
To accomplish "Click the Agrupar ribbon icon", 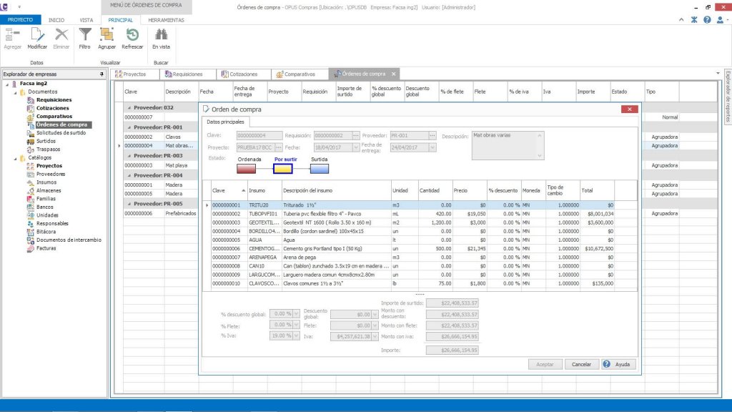I will click(107, 35).
